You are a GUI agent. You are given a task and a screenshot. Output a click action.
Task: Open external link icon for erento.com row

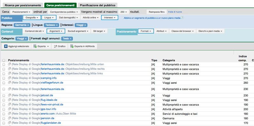[x=10, y=114]
